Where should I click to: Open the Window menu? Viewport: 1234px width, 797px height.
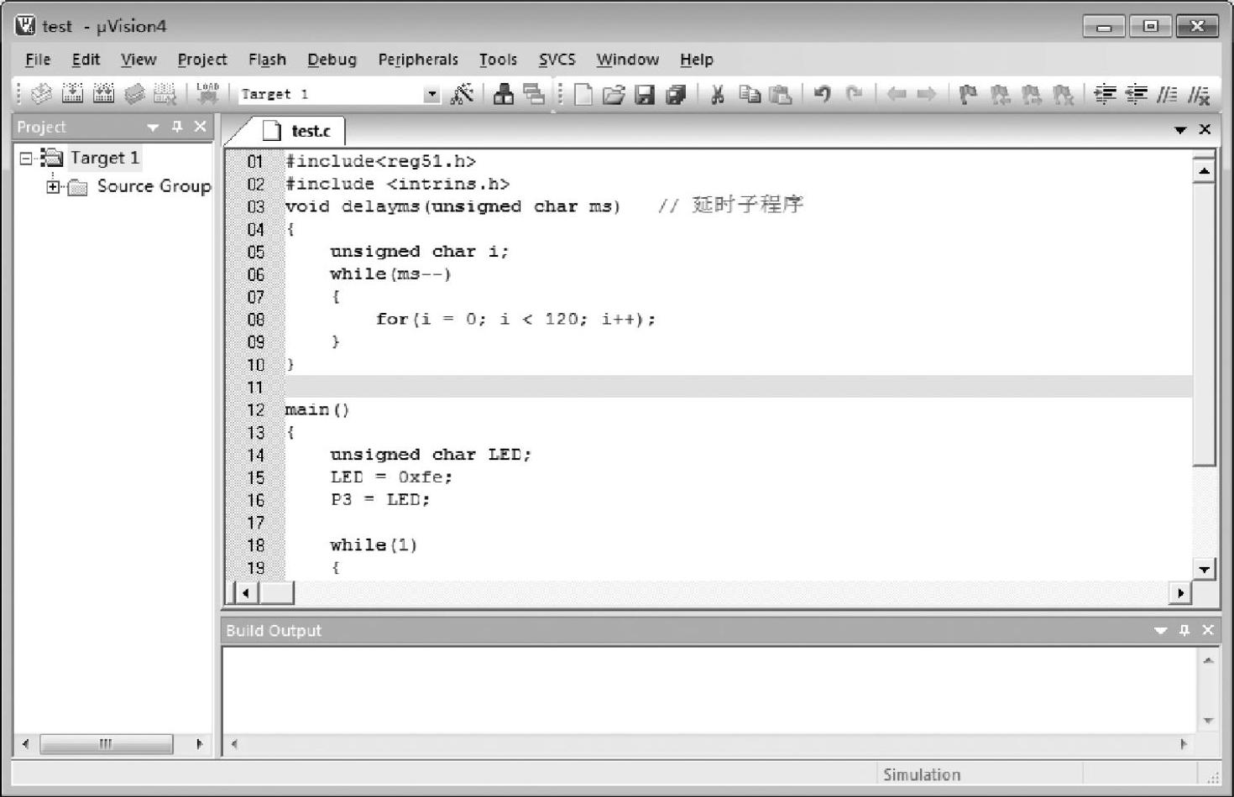pyautogui.click(x=627, y=60)
